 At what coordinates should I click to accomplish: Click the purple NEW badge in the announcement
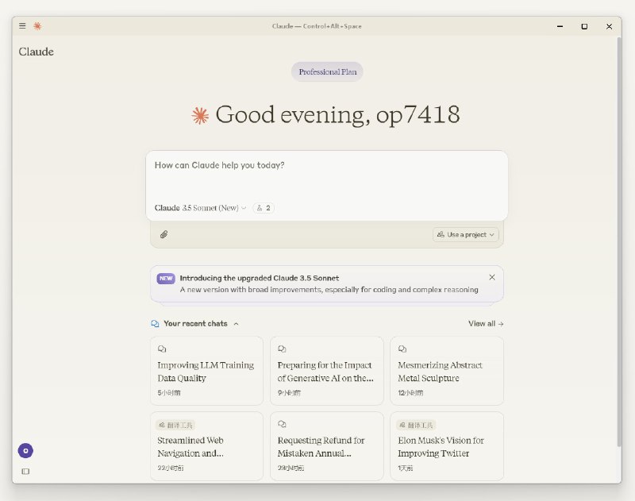pyautogui.click(x=166, y=278)
